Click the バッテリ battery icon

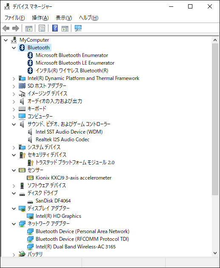(22, 254)
